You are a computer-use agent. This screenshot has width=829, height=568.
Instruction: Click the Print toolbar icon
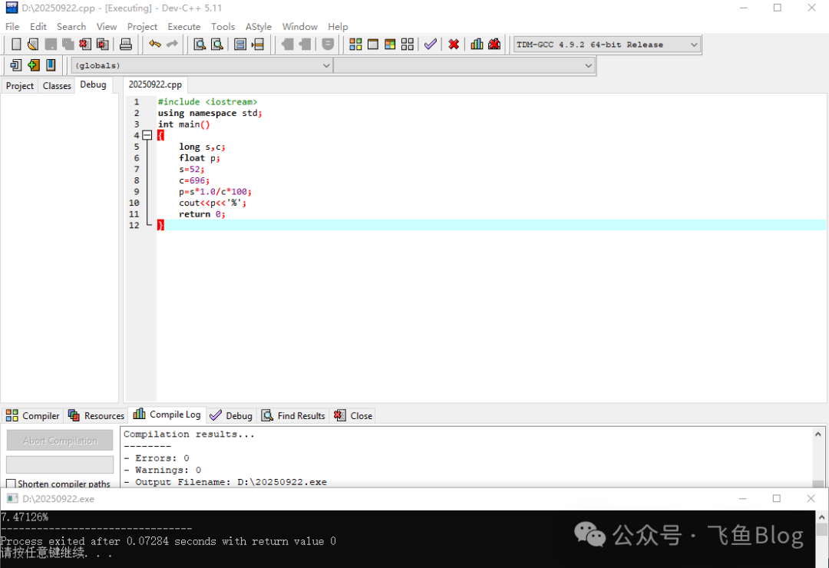(x=126, y=45)
